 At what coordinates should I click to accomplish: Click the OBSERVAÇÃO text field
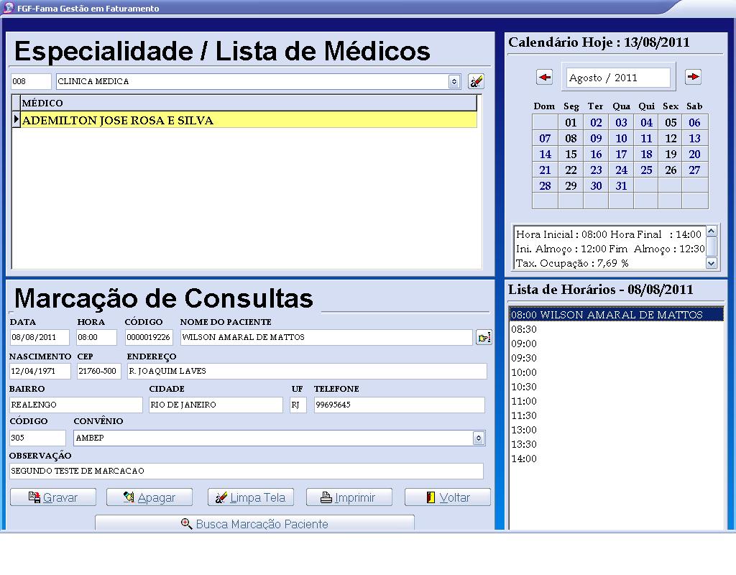247,471
